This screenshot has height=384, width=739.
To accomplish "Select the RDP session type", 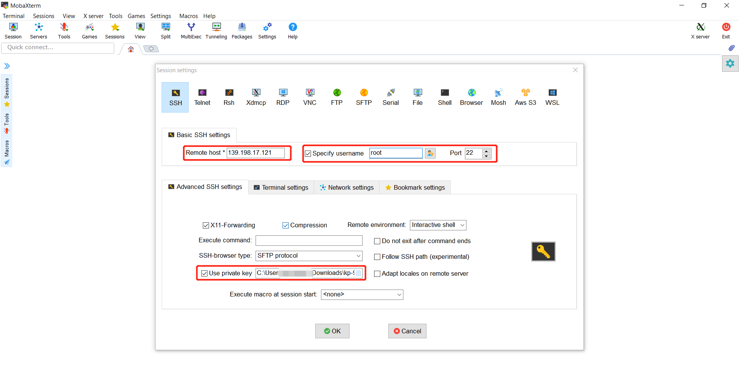I will coord(283,97).
